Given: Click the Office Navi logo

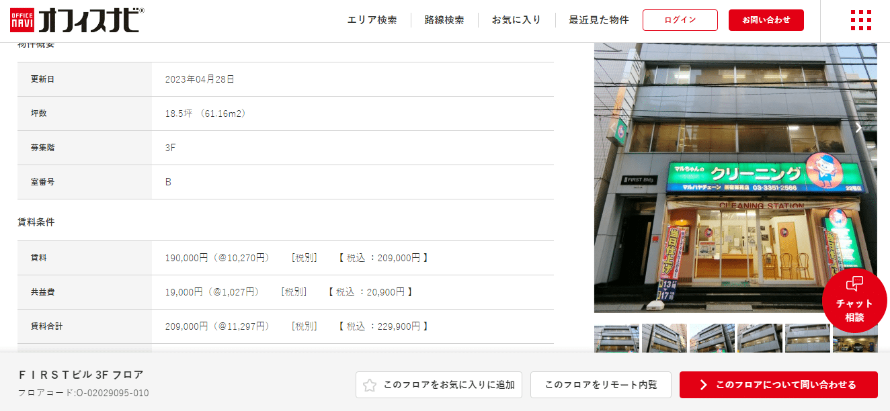Looking at the screenshot, I should [x=77, y=20].
